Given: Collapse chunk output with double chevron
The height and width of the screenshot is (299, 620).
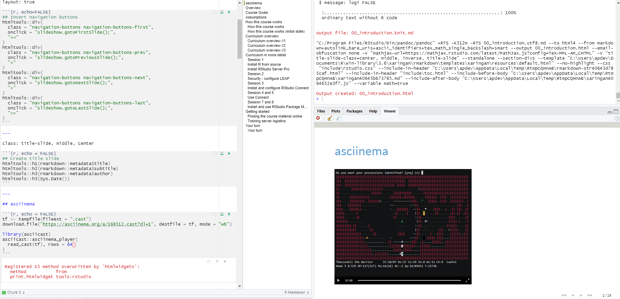Looking at the screenshot, I should click(x=217, y=261).
